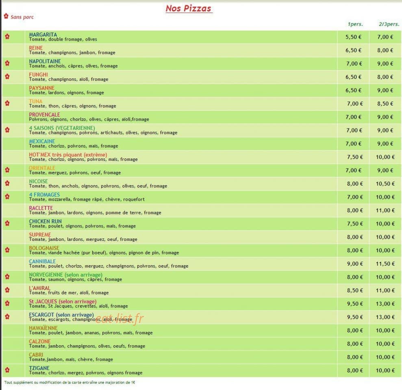Click the 1pers. column header
This screenshot has width=402, height=390.
coord(355,24)
